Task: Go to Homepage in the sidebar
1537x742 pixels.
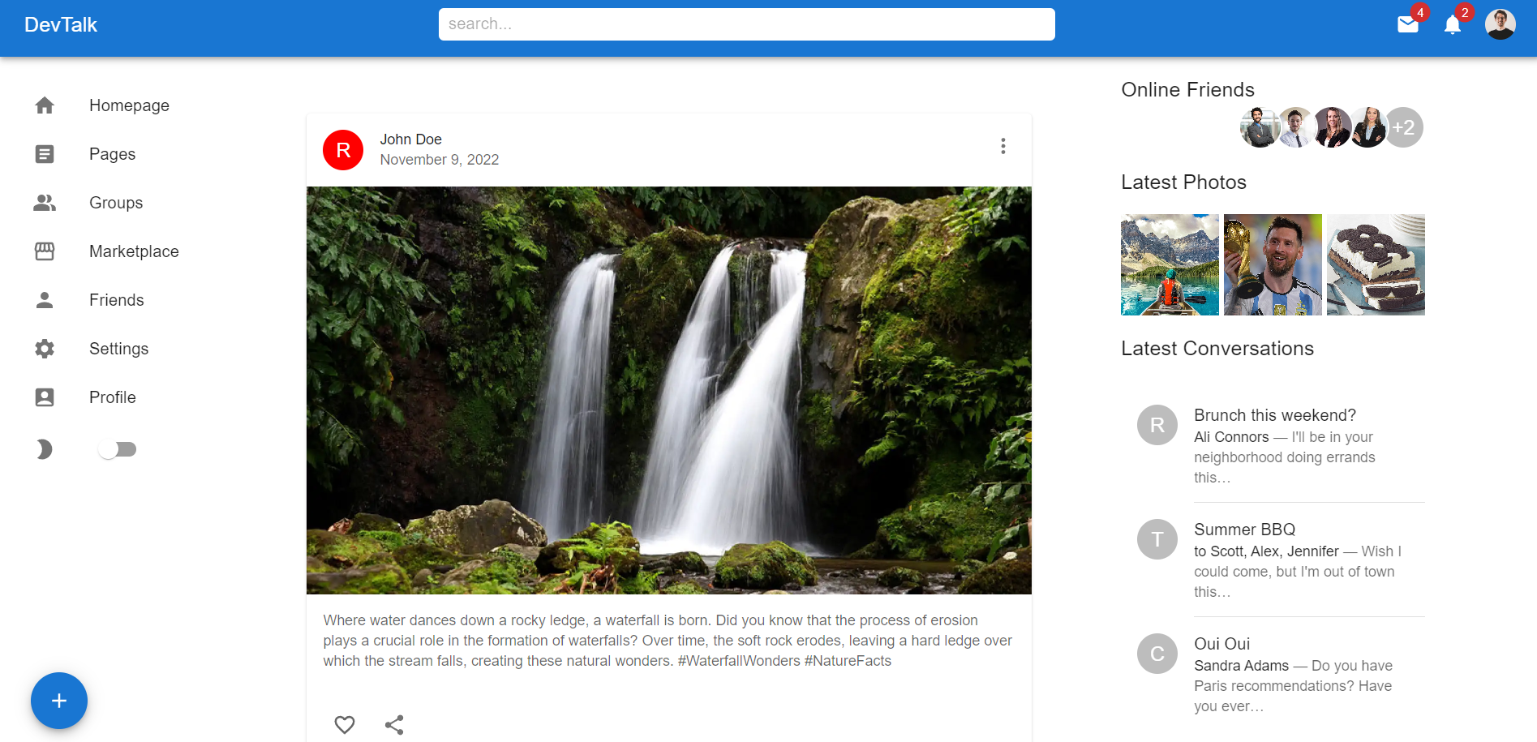Action: pyautogui.click(x=129, y=105)
